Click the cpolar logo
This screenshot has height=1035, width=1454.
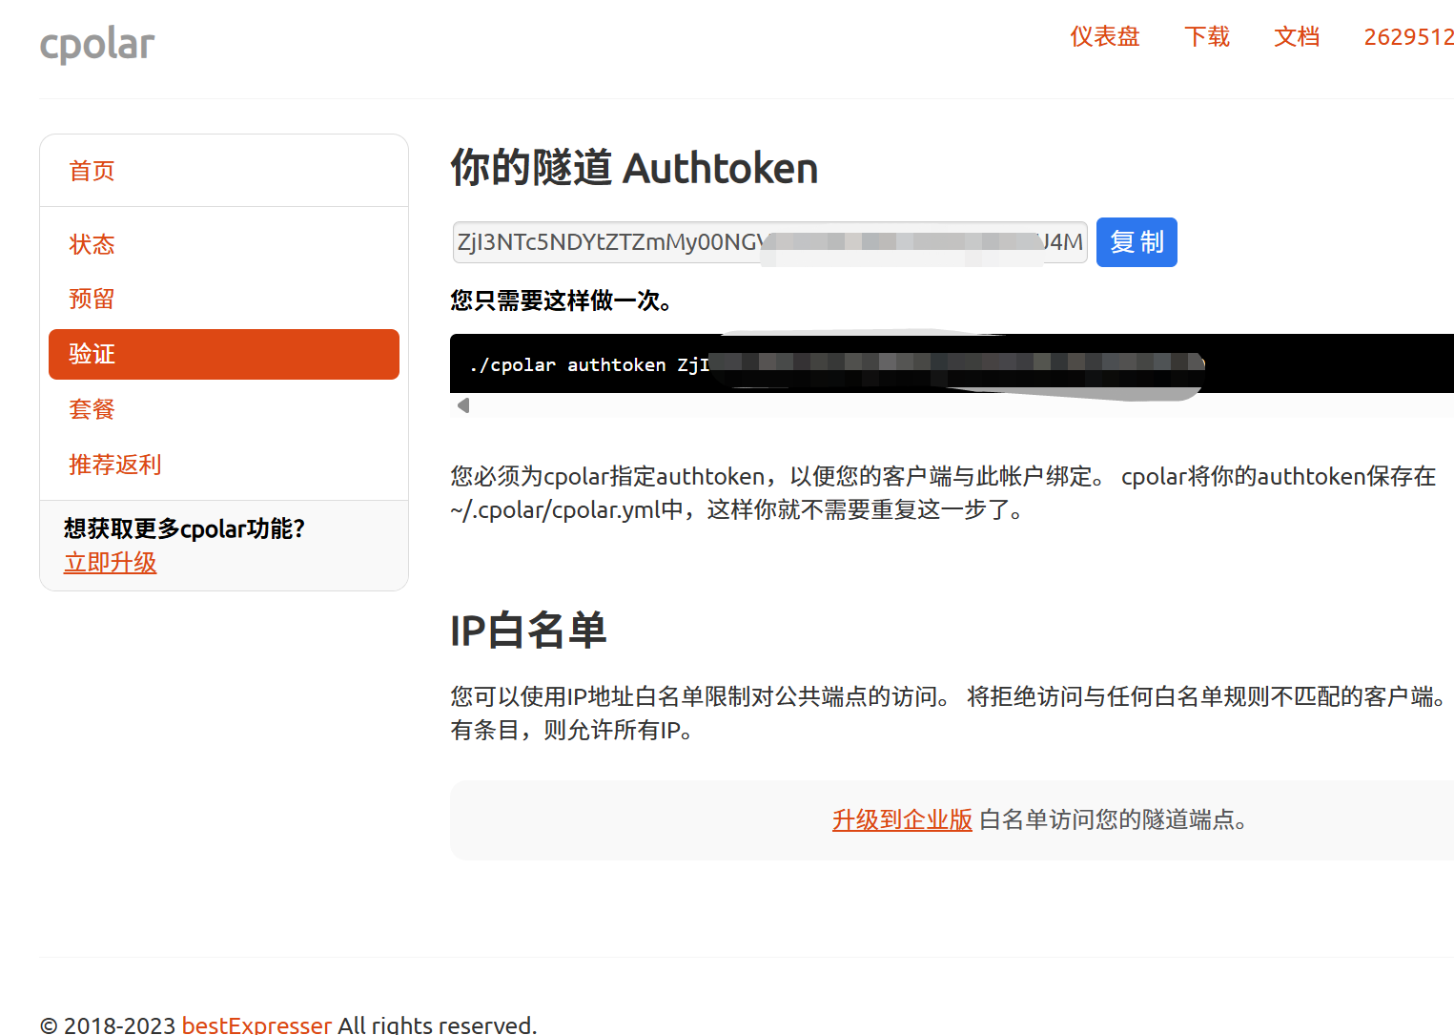[95, 43]
